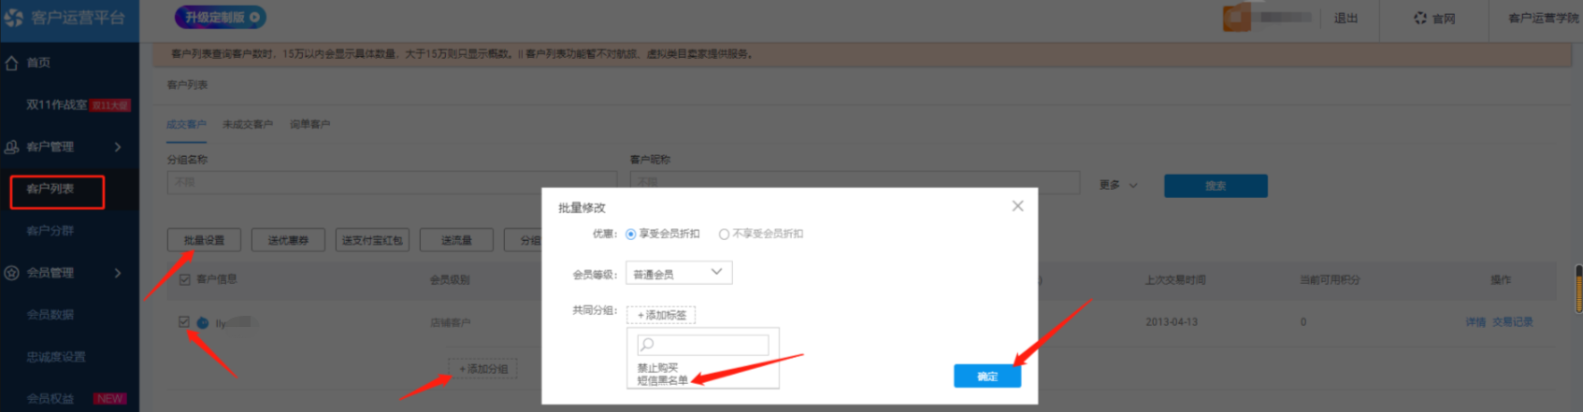Choose the 禁止购买 tag option
This screenshot has width=1583, height=412.
[x=657, y=368]
